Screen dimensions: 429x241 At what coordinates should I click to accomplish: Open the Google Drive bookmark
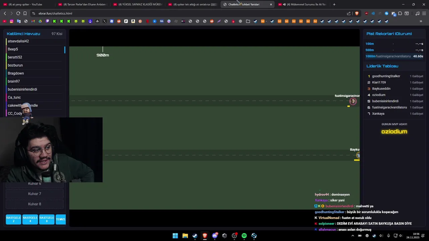tap(40, 21)
